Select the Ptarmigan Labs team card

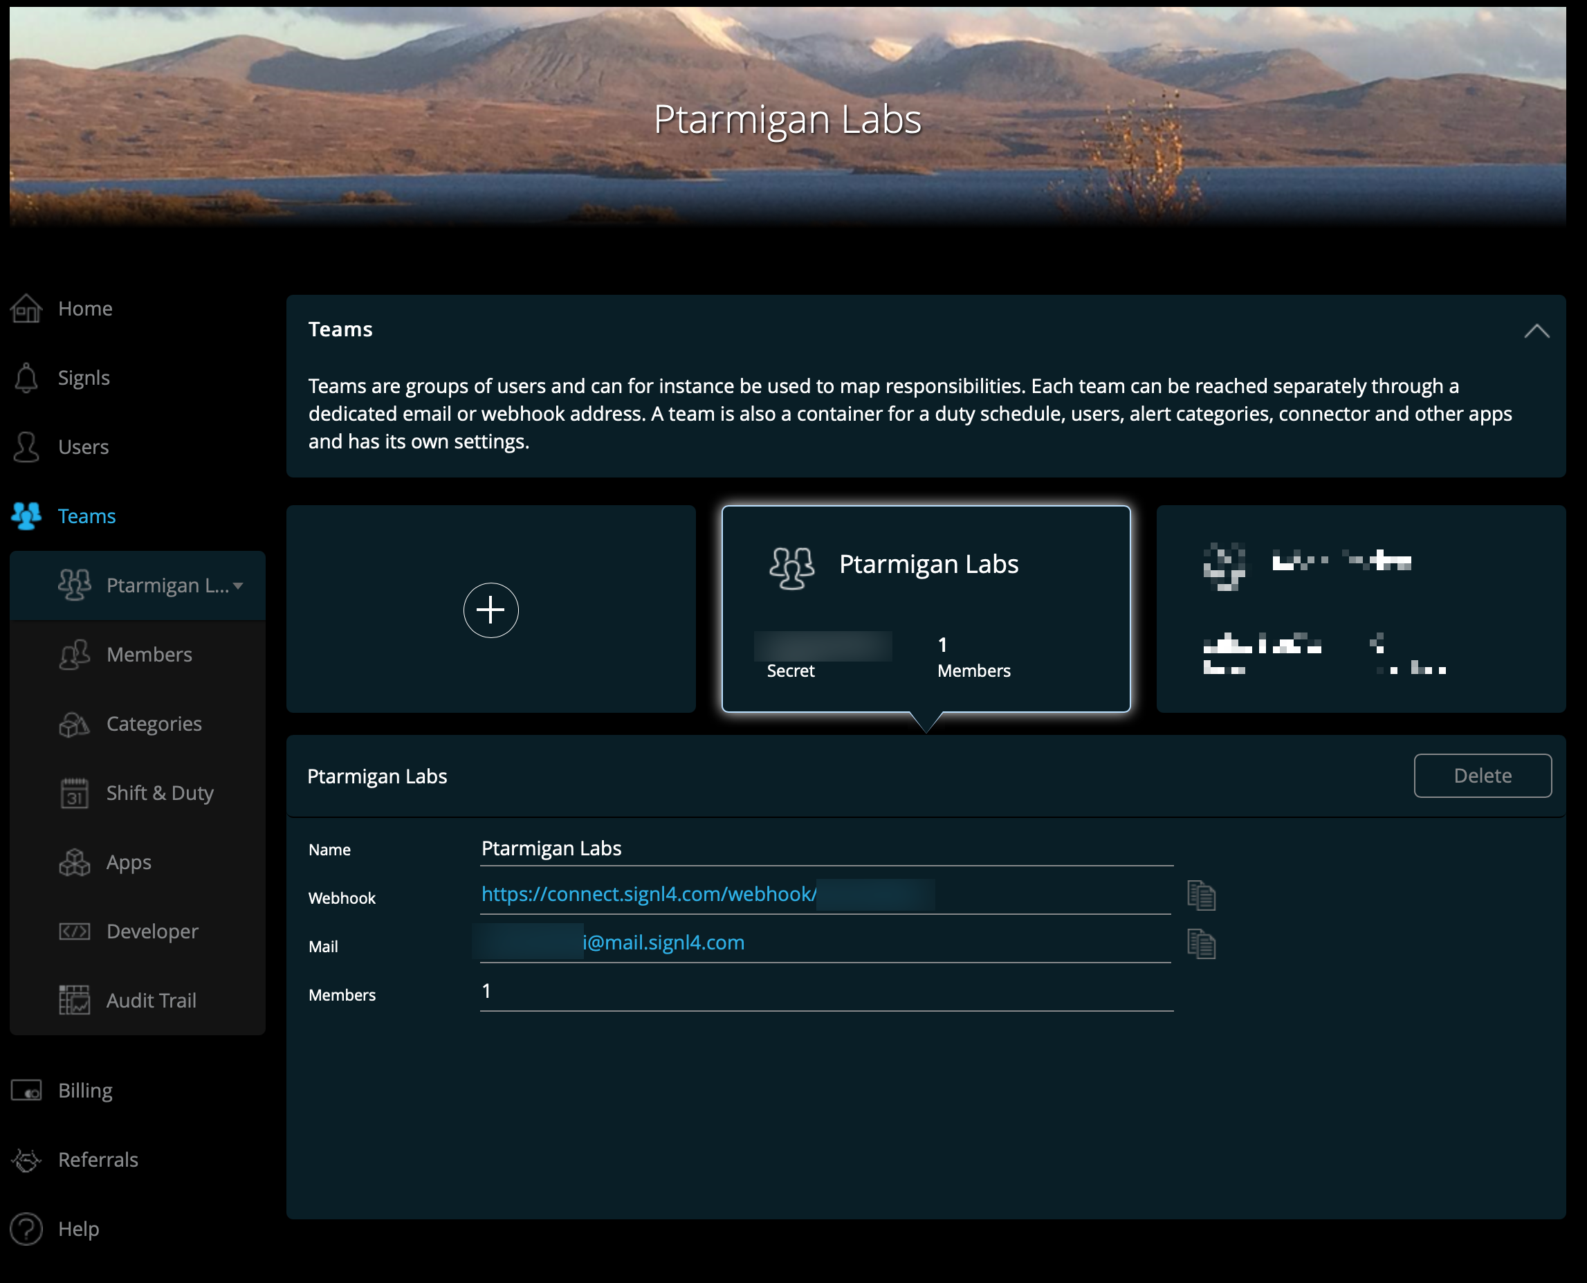point(926,609)
